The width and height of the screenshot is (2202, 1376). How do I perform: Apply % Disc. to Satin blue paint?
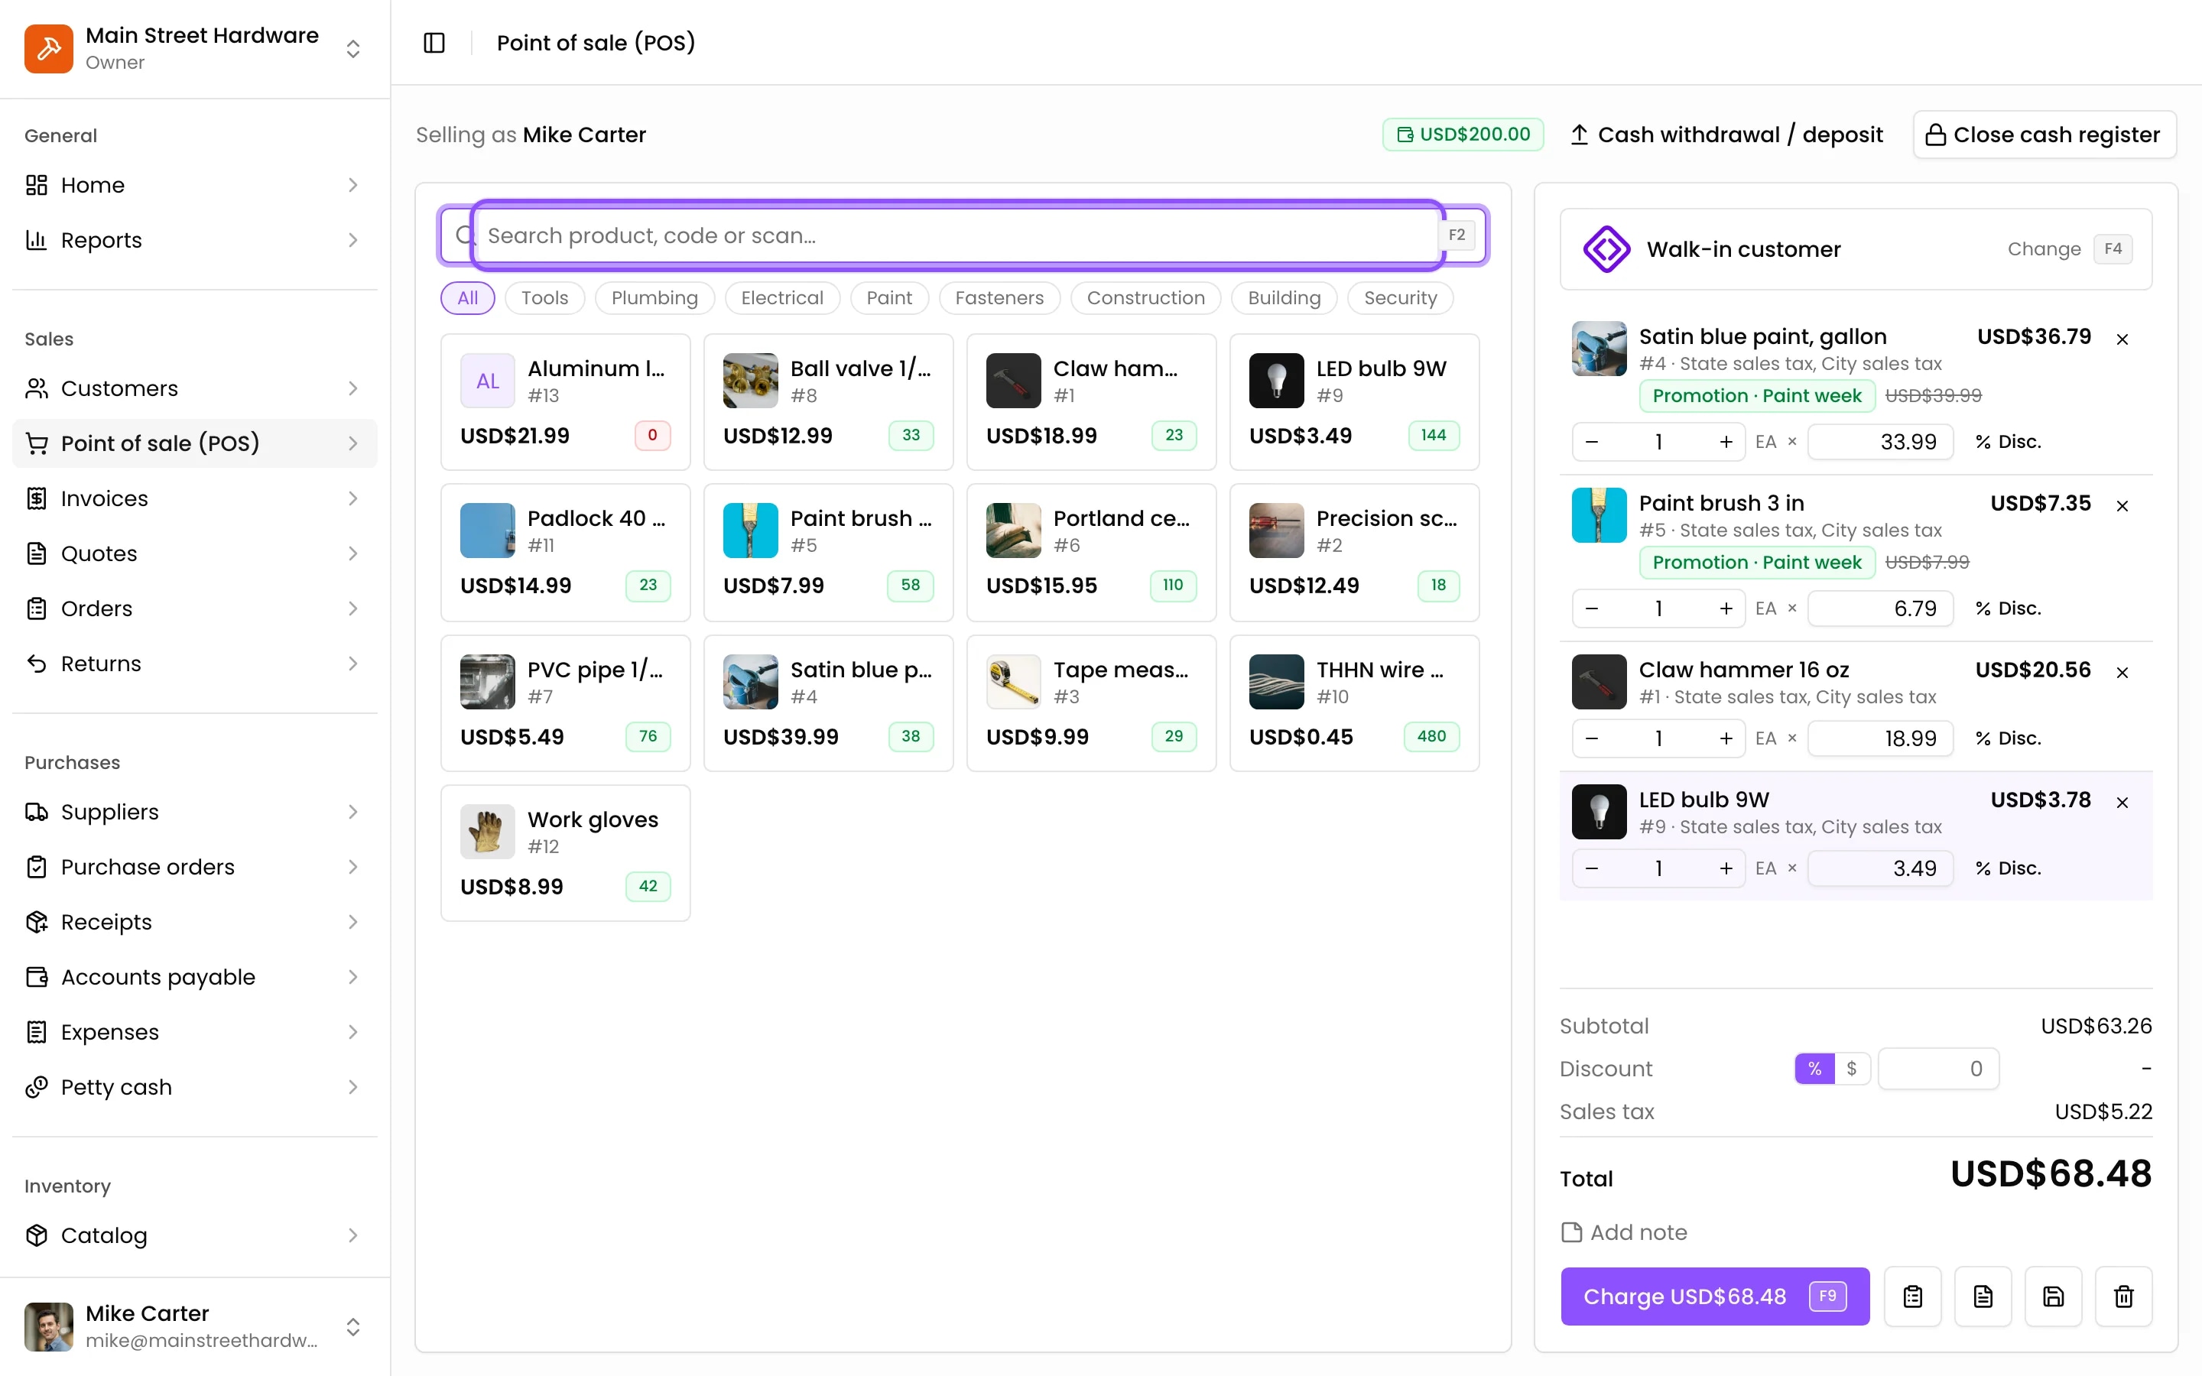[2007, 441]
